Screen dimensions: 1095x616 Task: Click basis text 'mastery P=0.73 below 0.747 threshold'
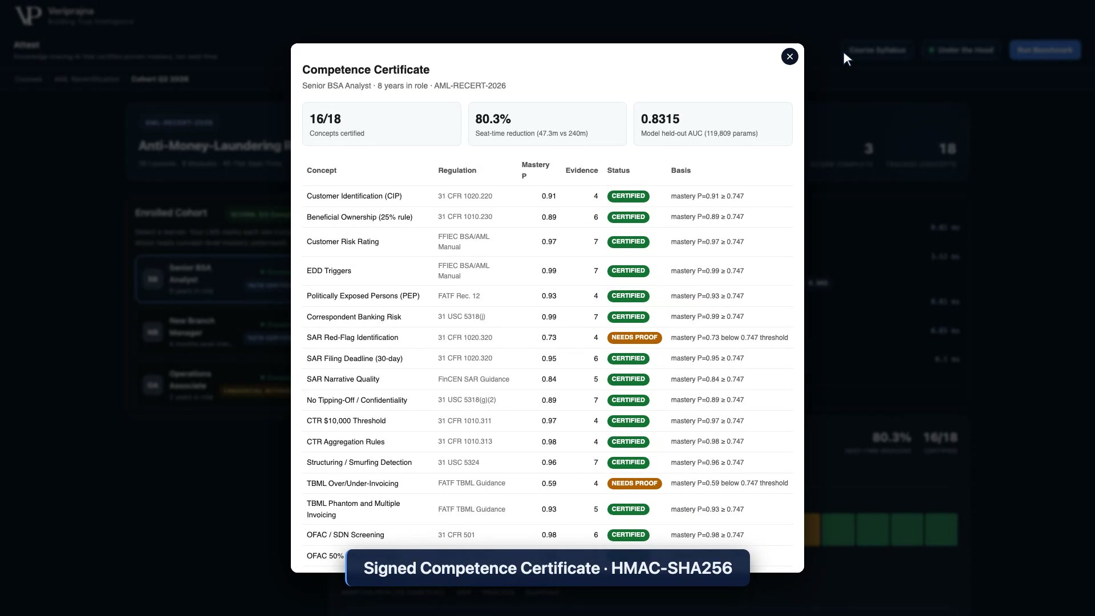point(729,338)
